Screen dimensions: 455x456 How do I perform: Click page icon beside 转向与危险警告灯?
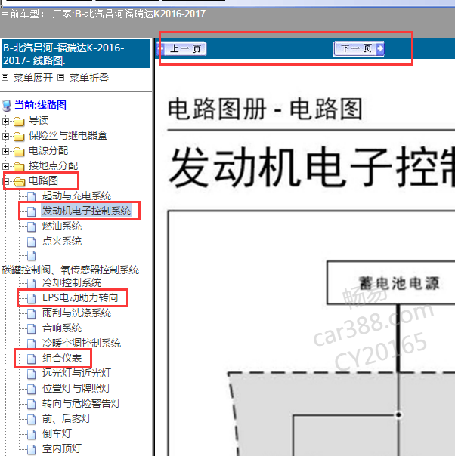(32, 404)
